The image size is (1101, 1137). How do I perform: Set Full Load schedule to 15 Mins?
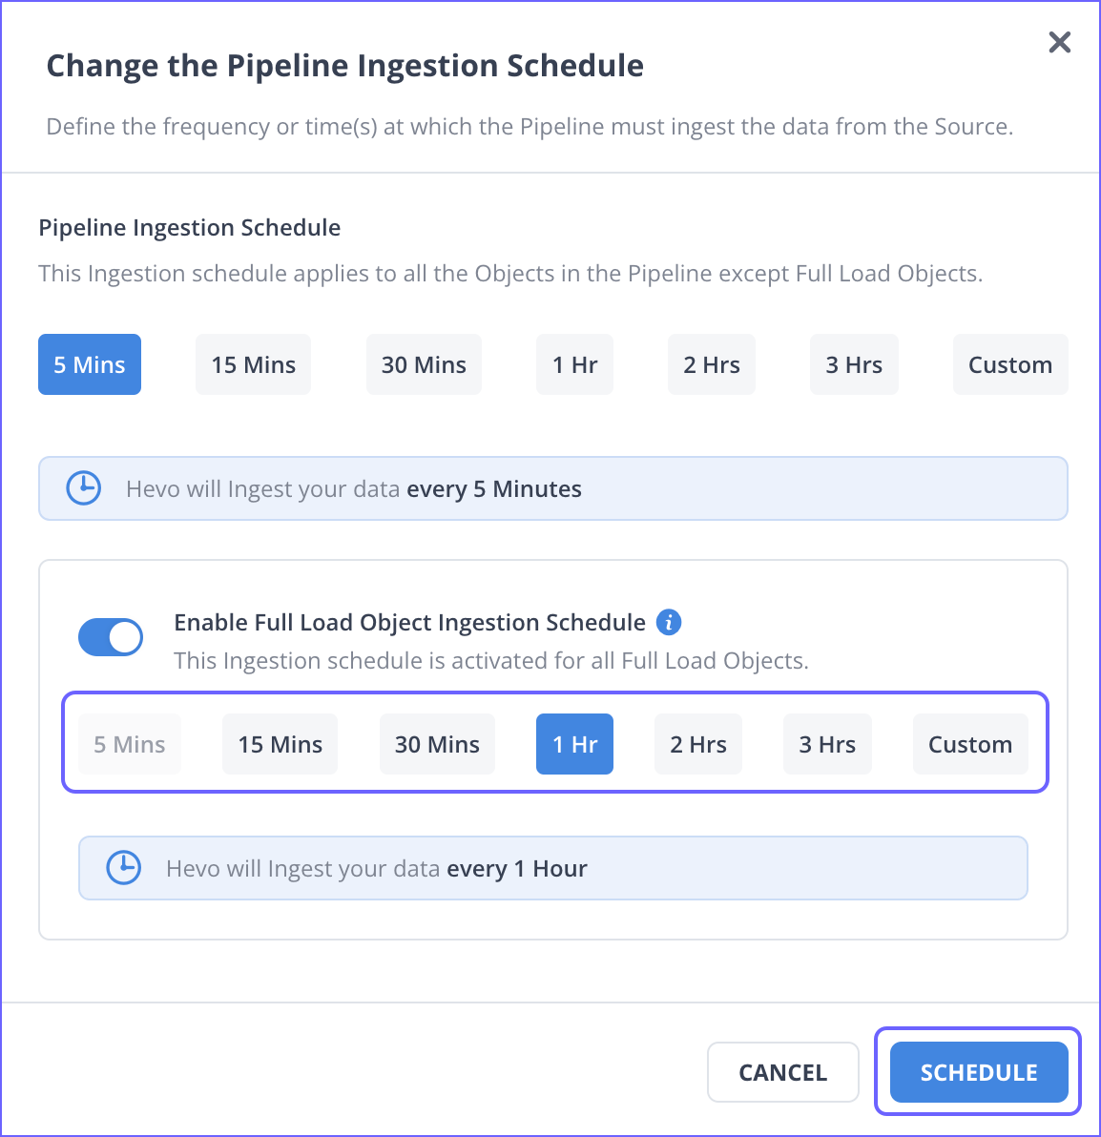[x=280, y=744]
